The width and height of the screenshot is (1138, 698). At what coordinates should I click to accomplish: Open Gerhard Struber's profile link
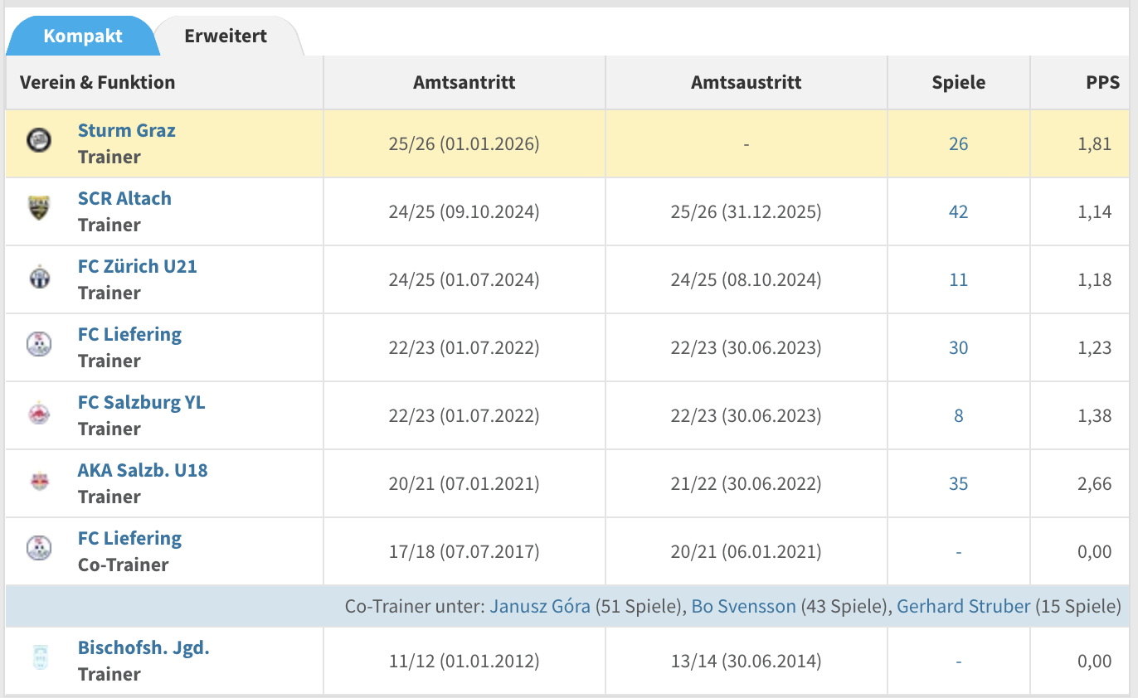tap(964, 607)
